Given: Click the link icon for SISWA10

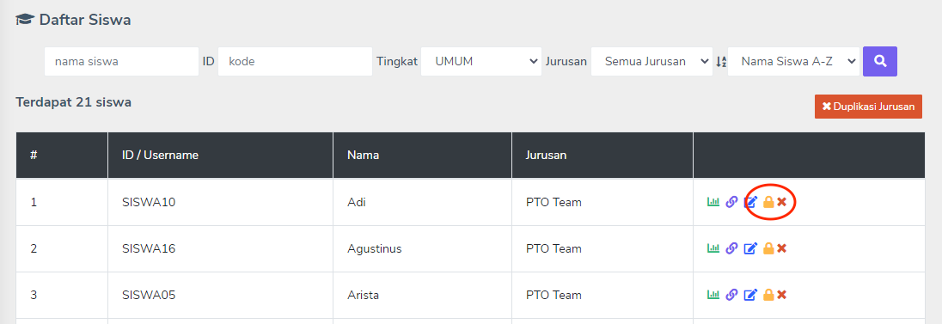Looking at the screenshot, I should [731, 202].
